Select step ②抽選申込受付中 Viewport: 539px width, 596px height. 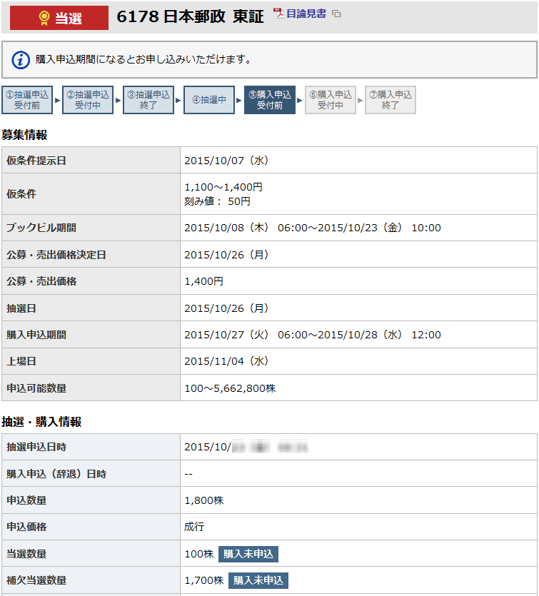tap(88, 100)
